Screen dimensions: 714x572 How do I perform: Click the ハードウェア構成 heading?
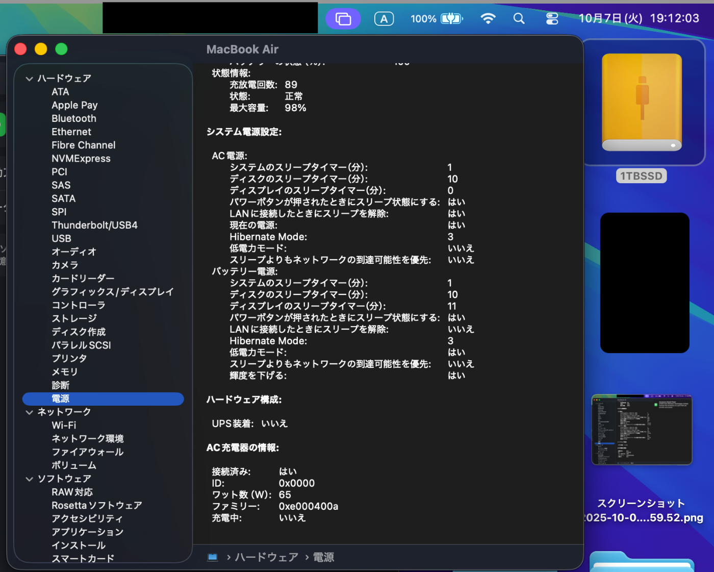click(244, 400)
